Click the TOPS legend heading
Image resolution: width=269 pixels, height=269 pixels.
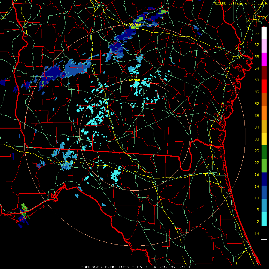262,18
